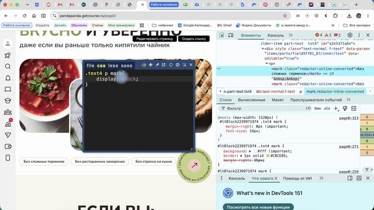Open the DevTools three-dot customize menu
This screenshot has height=210, width=374.
tap(359, 35)
